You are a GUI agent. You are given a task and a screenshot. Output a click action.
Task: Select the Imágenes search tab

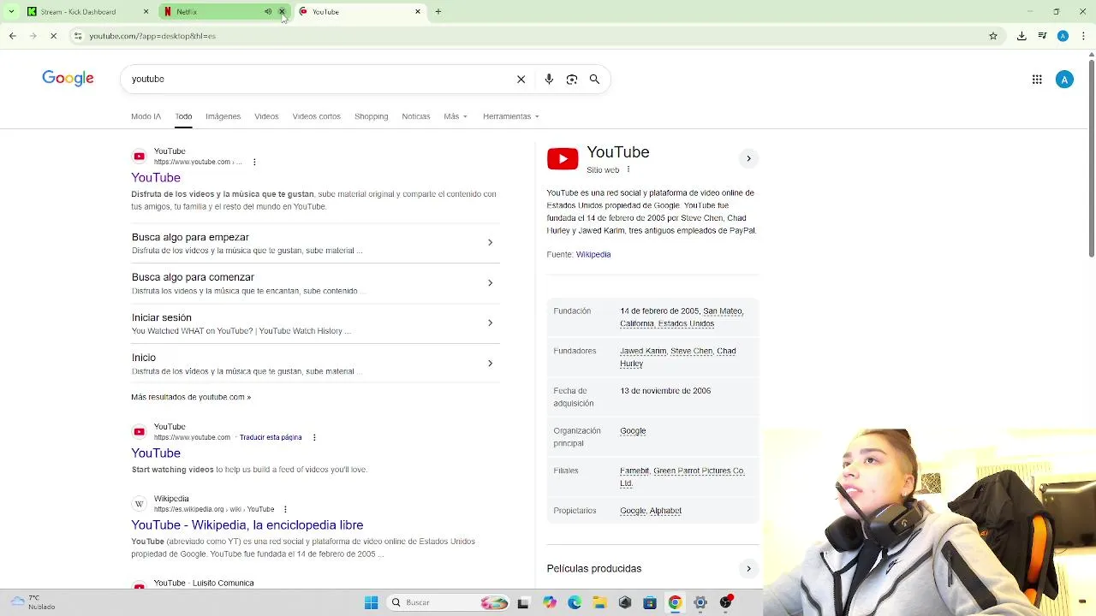click(x=223, y=116)
